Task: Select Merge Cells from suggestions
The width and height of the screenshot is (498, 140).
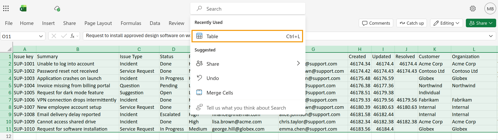Action: click(x=247, y=92)
